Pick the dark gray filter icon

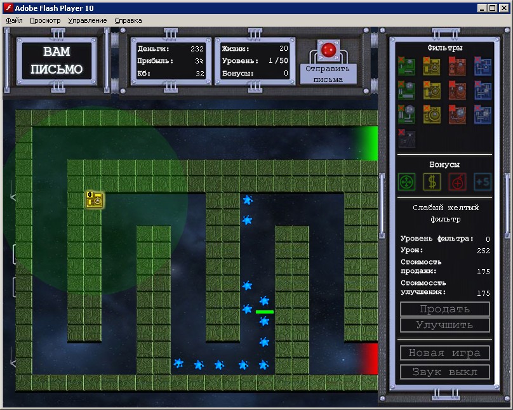click(406, 138)
